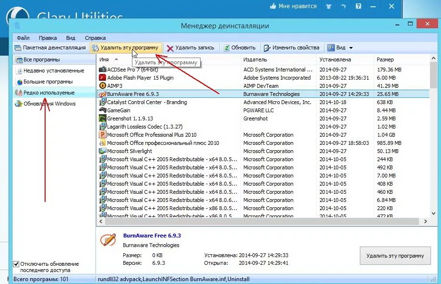Click the shirt skin icon in Glary Utilities
The image size is (441, 284).
coord(329,6)
